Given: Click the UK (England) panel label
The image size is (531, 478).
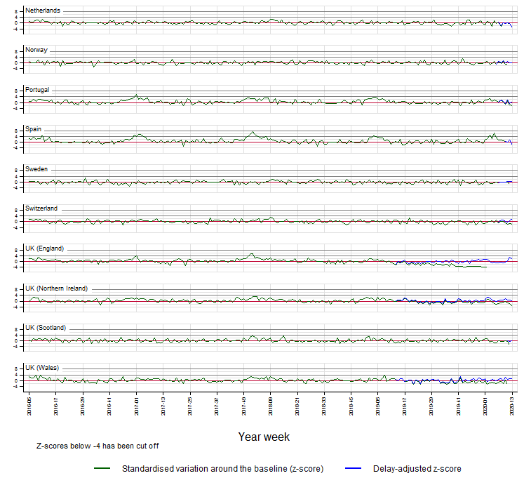Looking at the screenshot, I should 44,248.
